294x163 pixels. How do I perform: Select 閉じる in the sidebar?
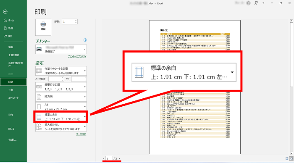[x=11, y=129]
